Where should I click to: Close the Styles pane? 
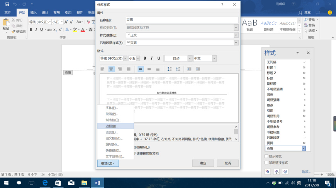[308, 53]
